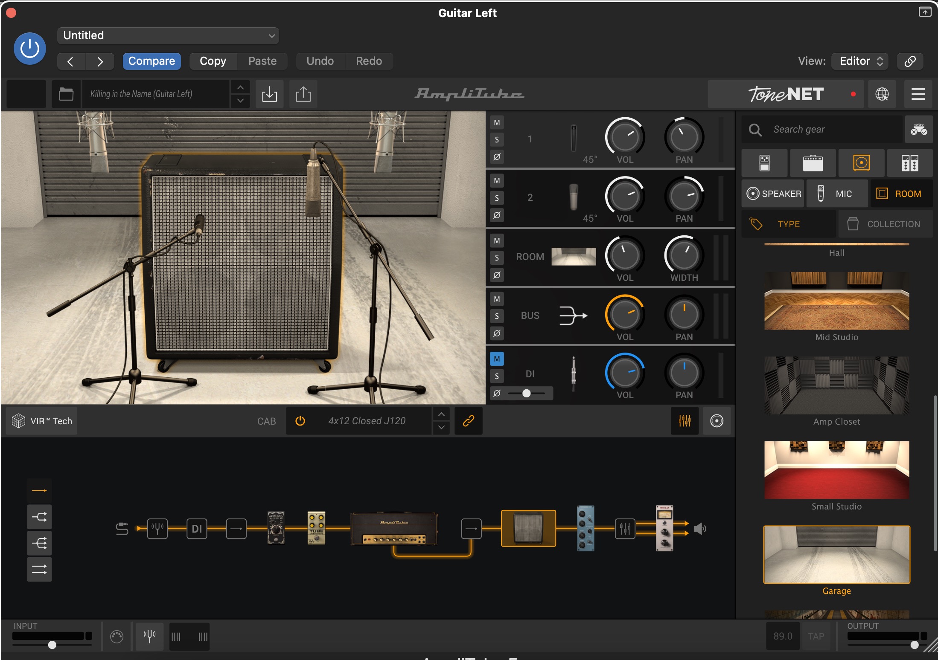
Task: Select next cabinet with down chevron
Action: pos(441,428)
